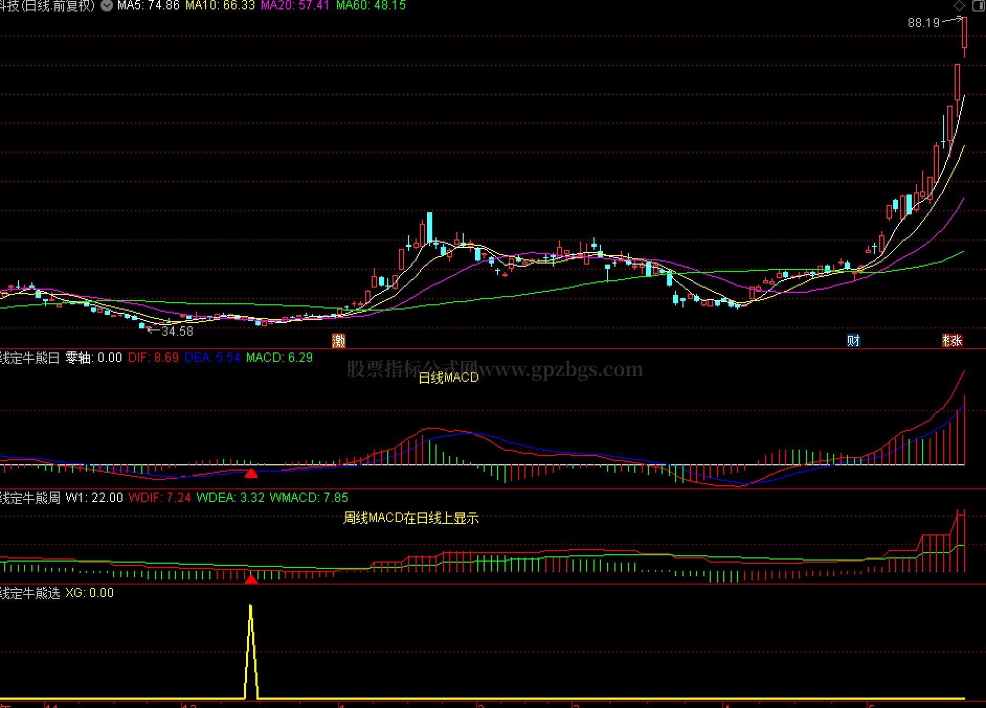Click the 日线MACD annotation text
Image resolution: width=986 pixels, height=708 pixels.
pos(449,378)
